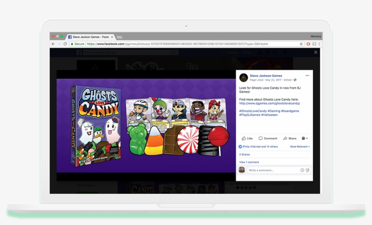This screenshot has width=372, height=225.
Task: Click the browser address bar URL
Action: point(177,44)
